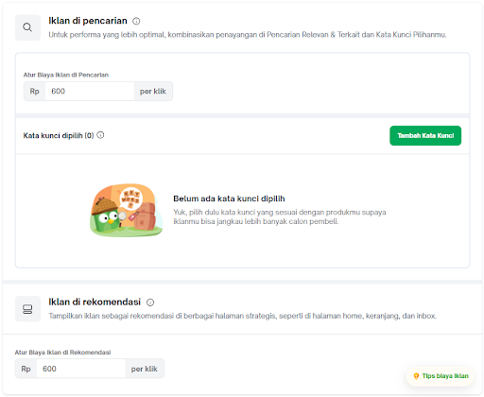Click the Rp prefix of recommendation cost field
Image resolution: width=484 pixels, height=397 pixels.
point(26,369)
